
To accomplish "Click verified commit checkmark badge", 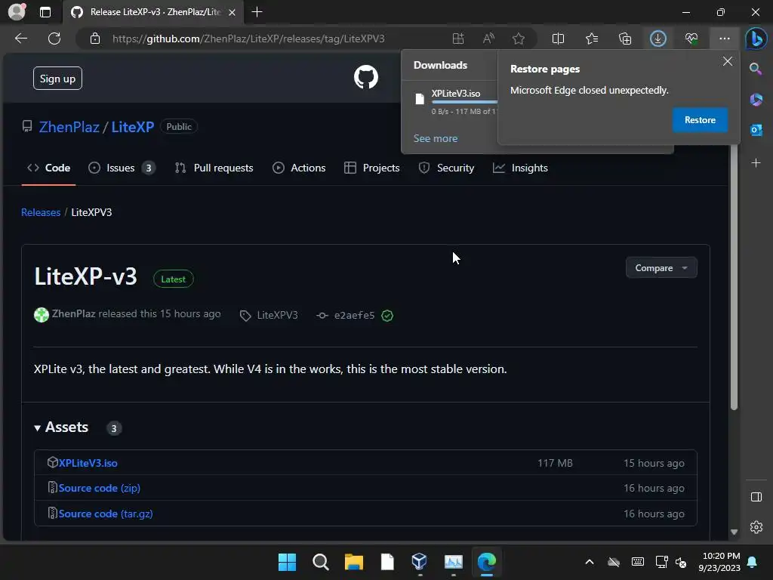I will tap(387, 316).
